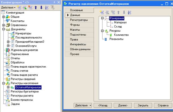Switch to the Прочее tab

(80, 54)
